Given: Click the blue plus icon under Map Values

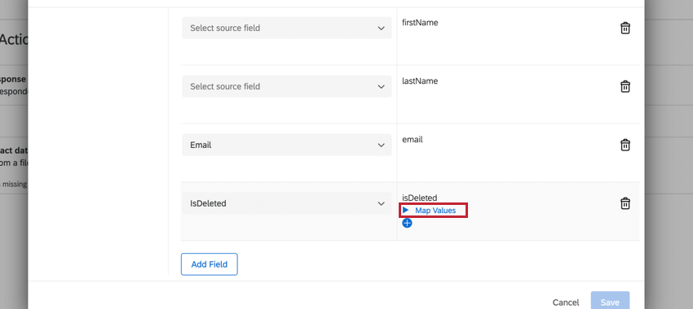Looking at the screenshot, I should (x=407, y=223).
